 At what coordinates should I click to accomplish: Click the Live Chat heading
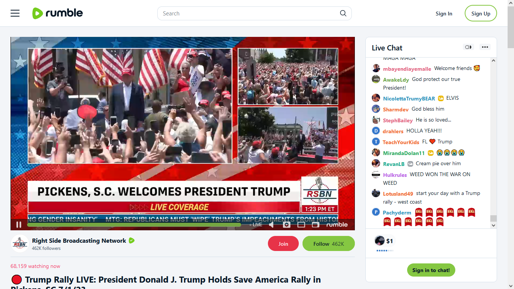point(387,48)
